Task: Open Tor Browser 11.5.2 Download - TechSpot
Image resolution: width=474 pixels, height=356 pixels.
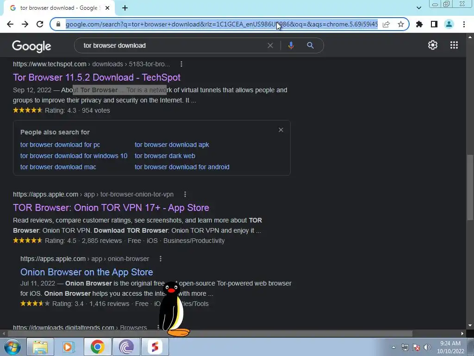Action: pyautogui.click(x=97, y=77)
